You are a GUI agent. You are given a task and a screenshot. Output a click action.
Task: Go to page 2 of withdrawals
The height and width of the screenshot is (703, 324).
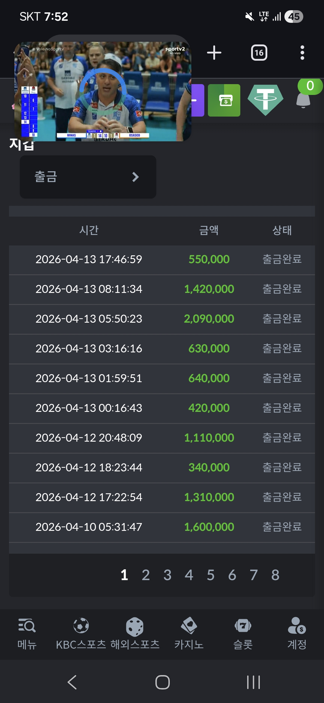tap(146, 575)
